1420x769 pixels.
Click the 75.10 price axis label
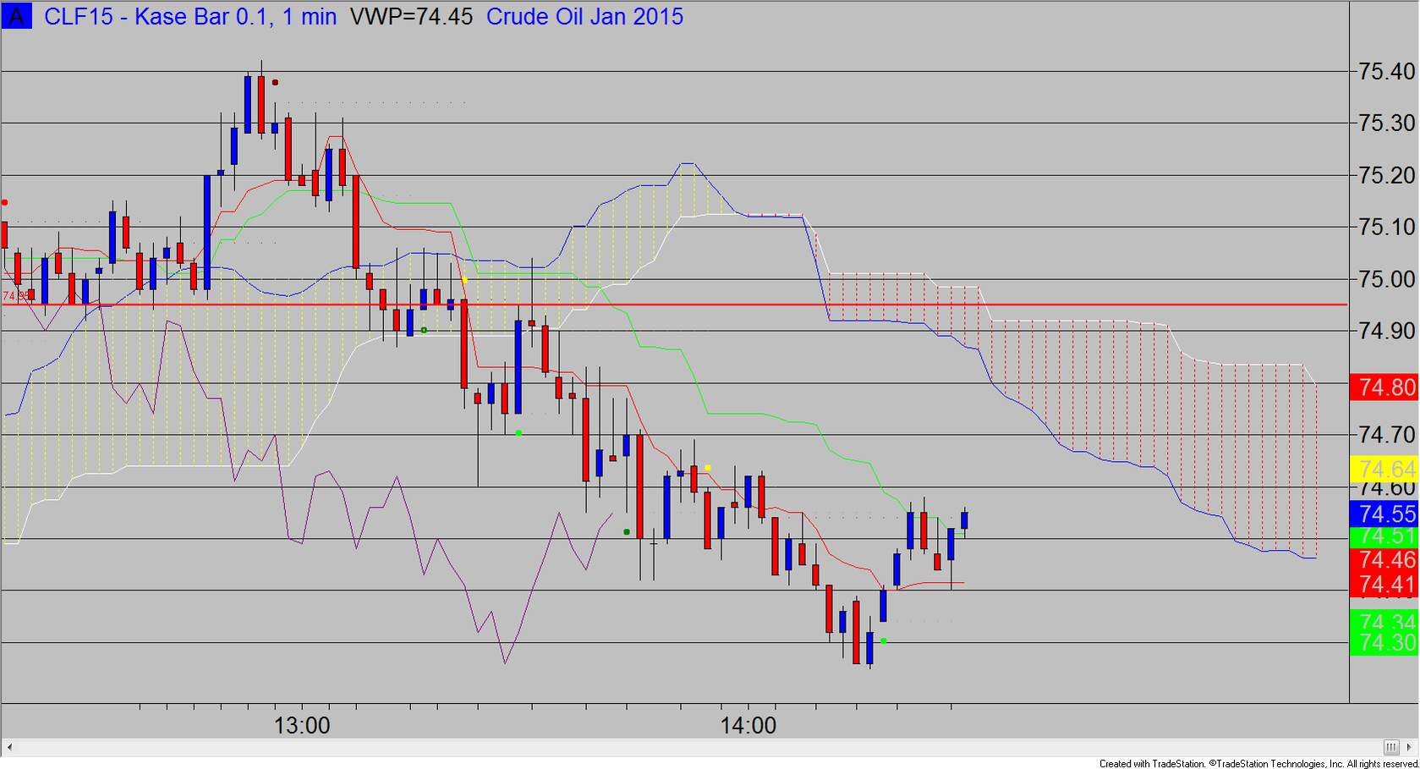tap(1386, 227)
